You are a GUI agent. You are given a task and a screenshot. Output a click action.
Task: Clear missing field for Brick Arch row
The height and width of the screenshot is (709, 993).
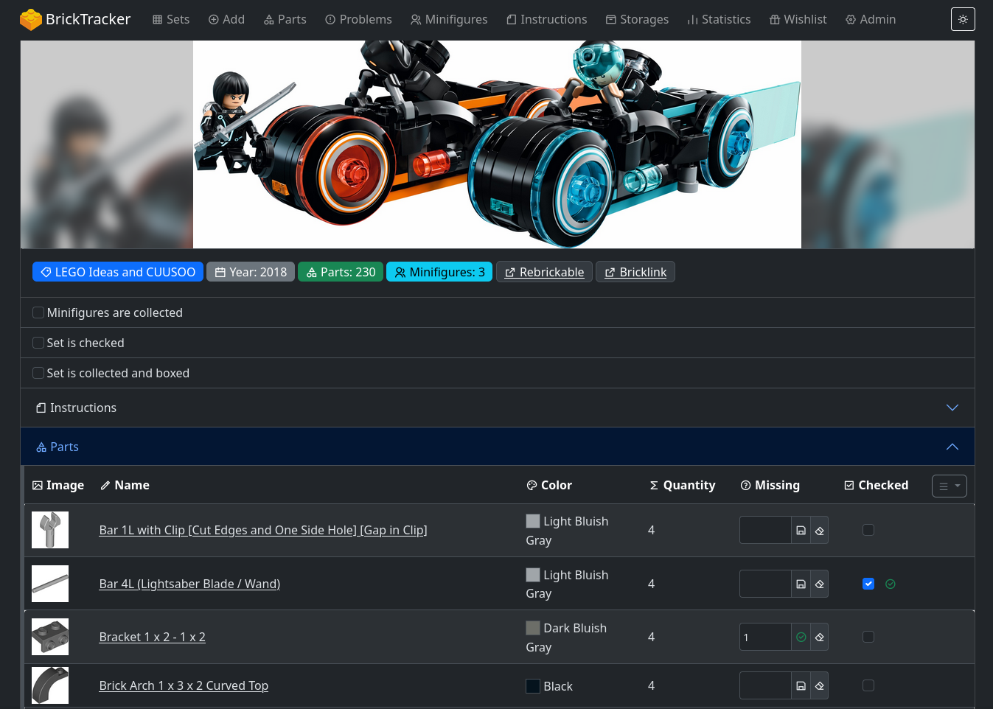[819, 686]
